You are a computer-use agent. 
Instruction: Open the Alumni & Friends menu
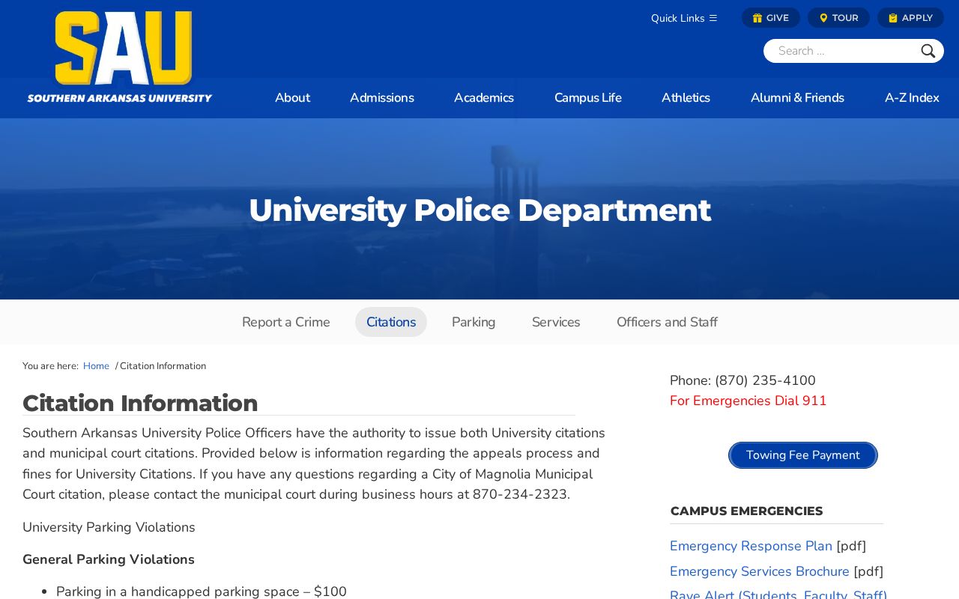coord(797,98)
